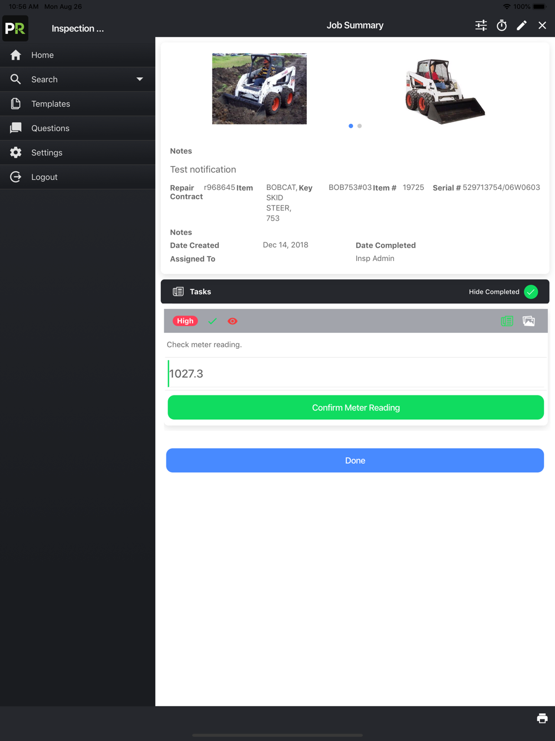Click the Questions chat icon
The width and height of the screenshot is (555, 741).
pos(16,128)
